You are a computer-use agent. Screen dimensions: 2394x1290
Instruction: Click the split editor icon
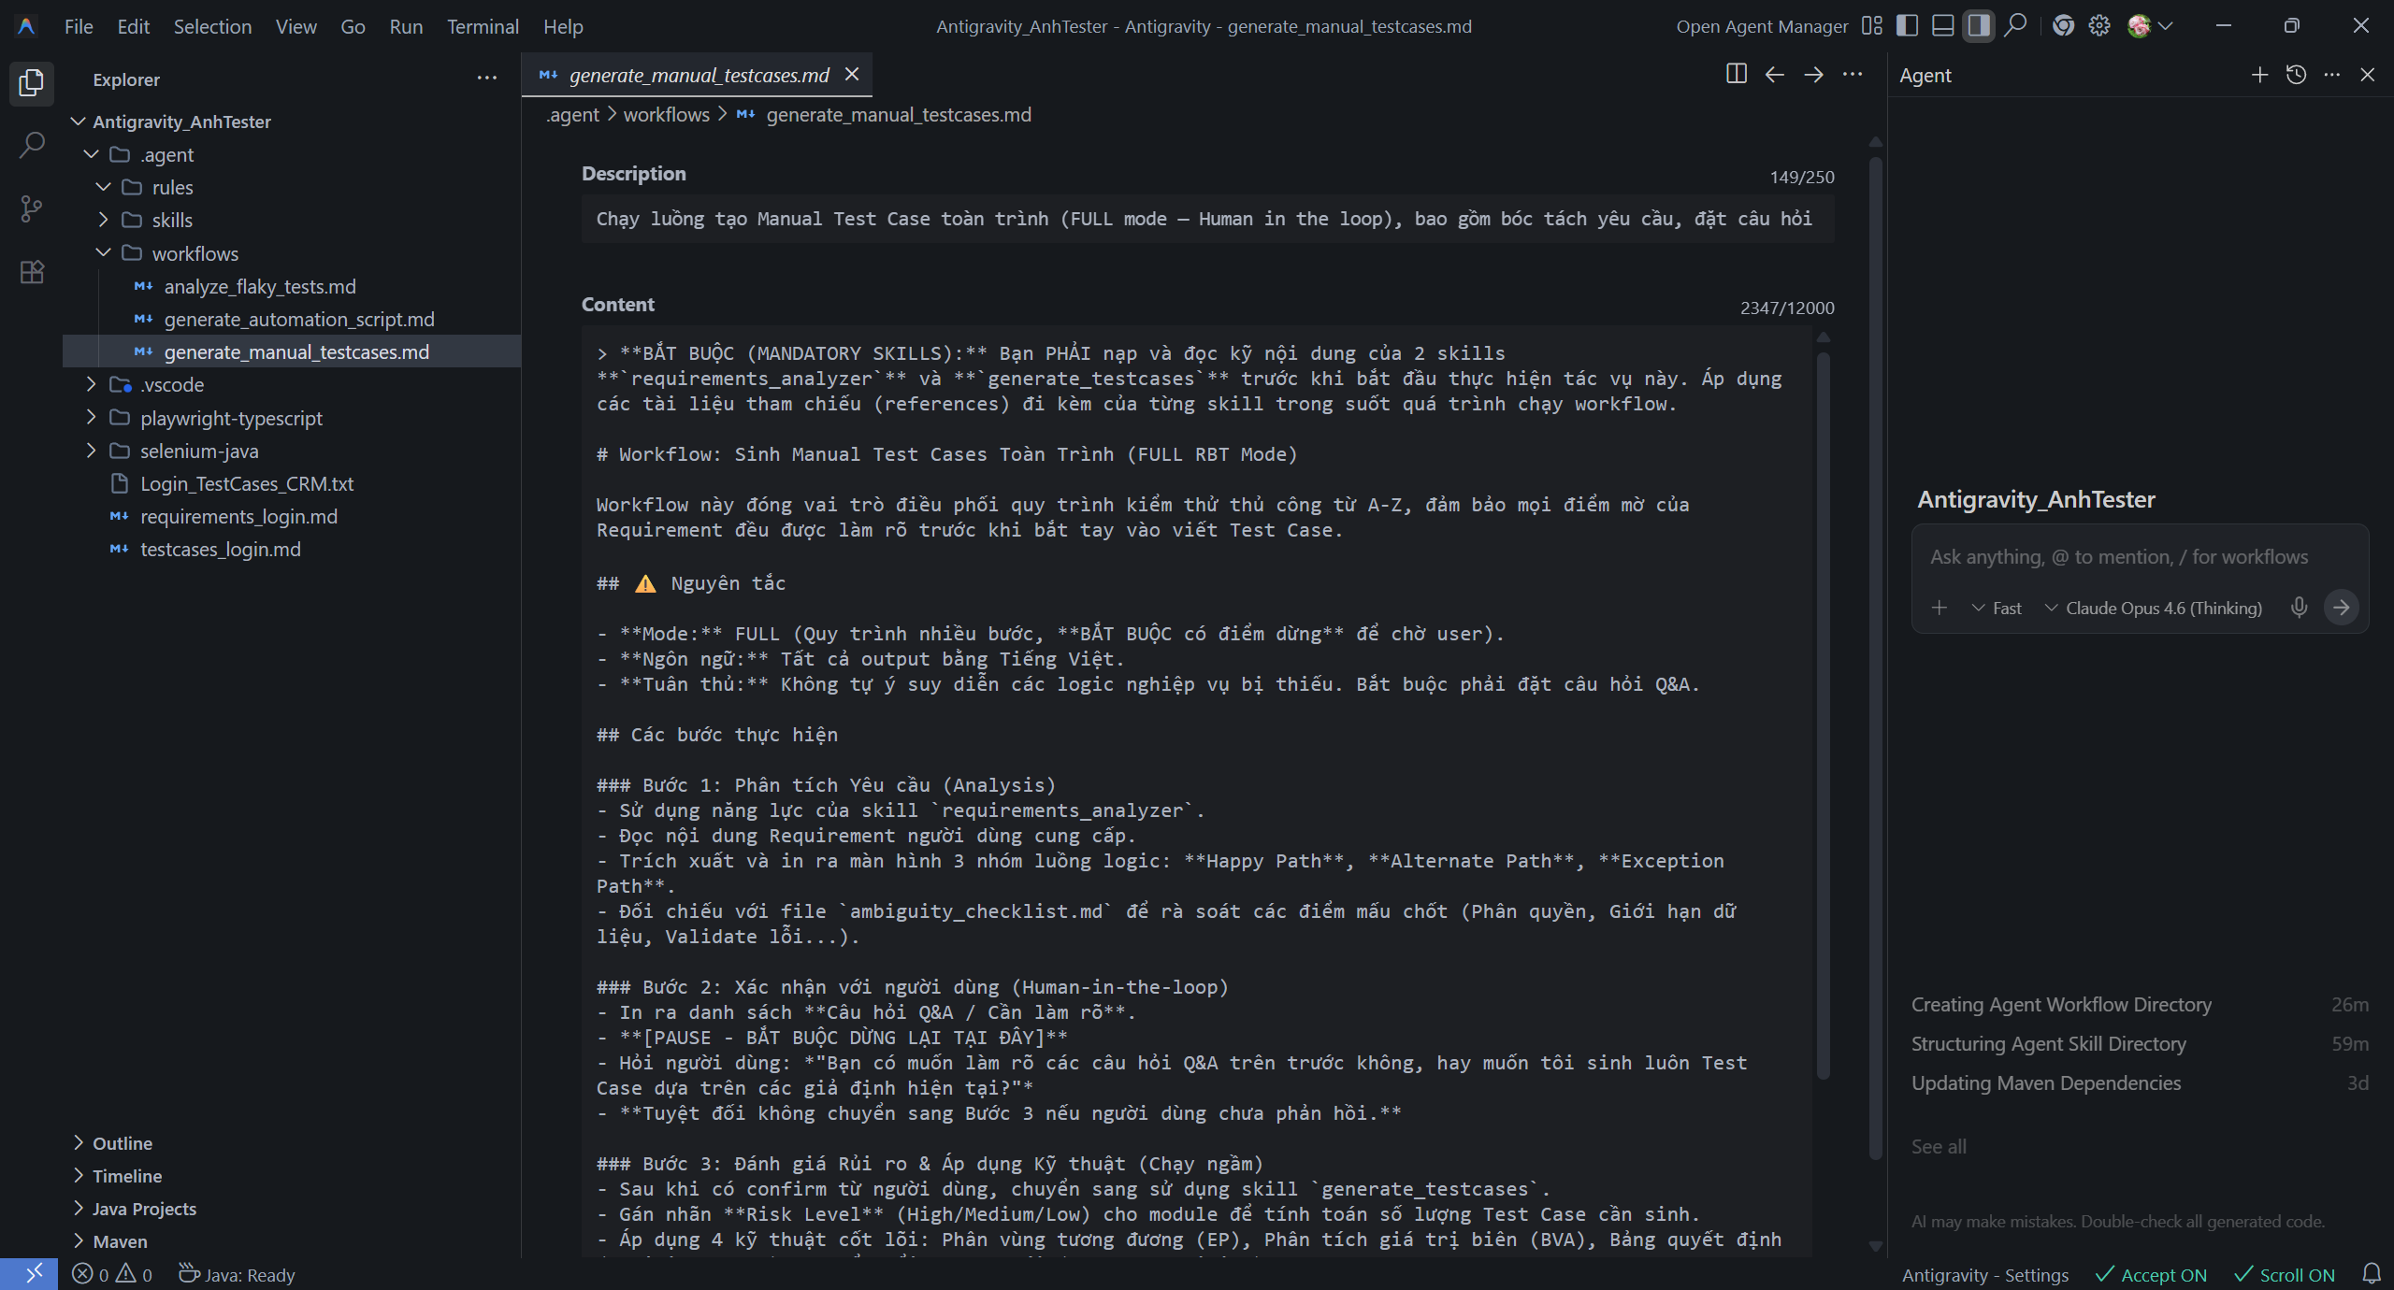click(1736, 75)
